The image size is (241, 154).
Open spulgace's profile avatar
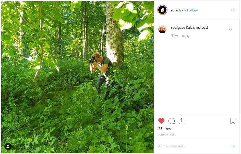tap(162, 29)
